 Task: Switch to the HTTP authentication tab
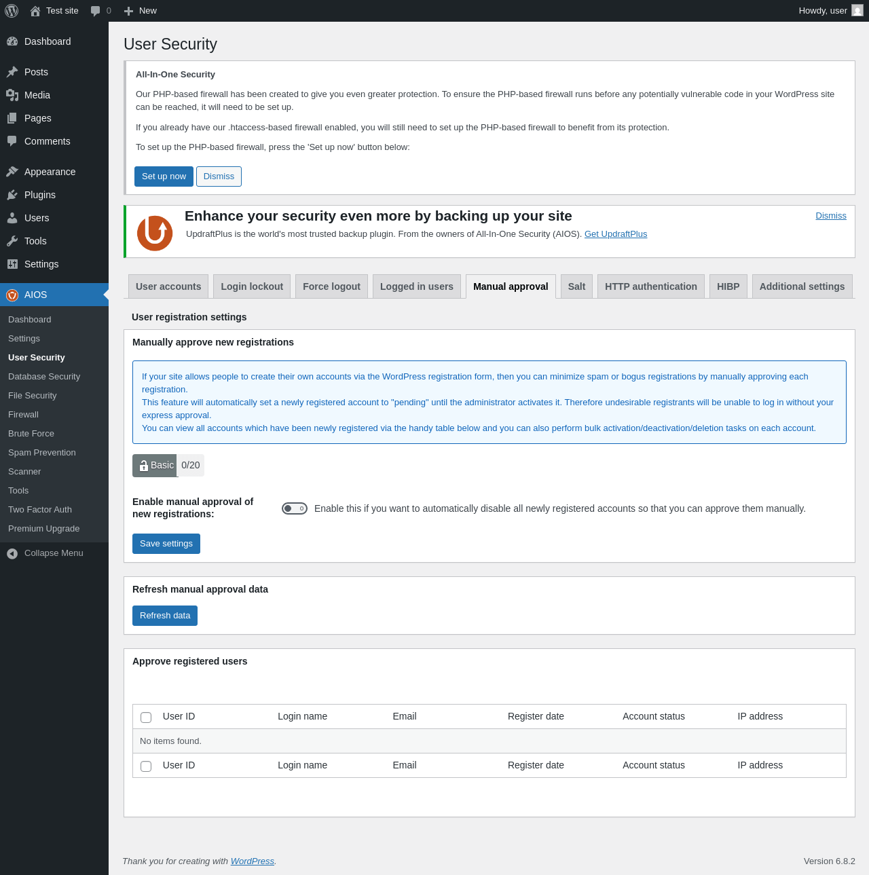tap(651, 286)
